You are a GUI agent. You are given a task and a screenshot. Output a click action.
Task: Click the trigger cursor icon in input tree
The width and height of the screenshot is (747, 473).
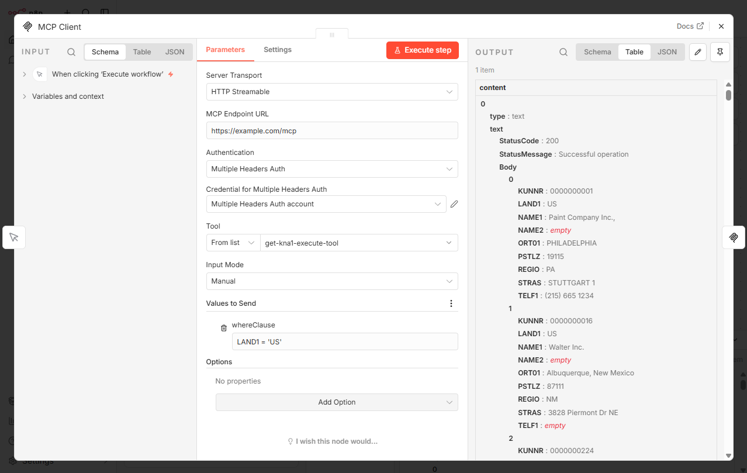pos(40,74)
